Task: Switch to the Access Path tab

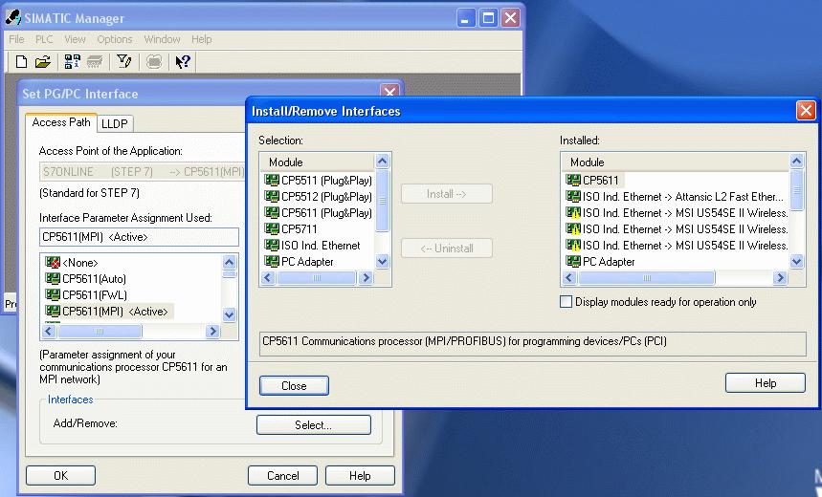Action: point(61,122)
